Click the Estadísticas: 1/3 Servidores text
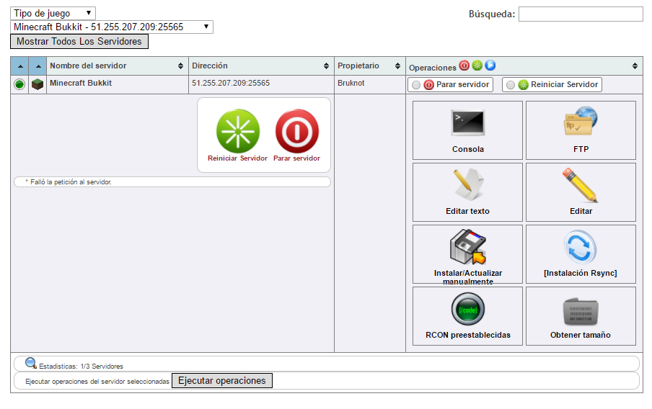The image size is (652, 409). [x=81, y=367]
